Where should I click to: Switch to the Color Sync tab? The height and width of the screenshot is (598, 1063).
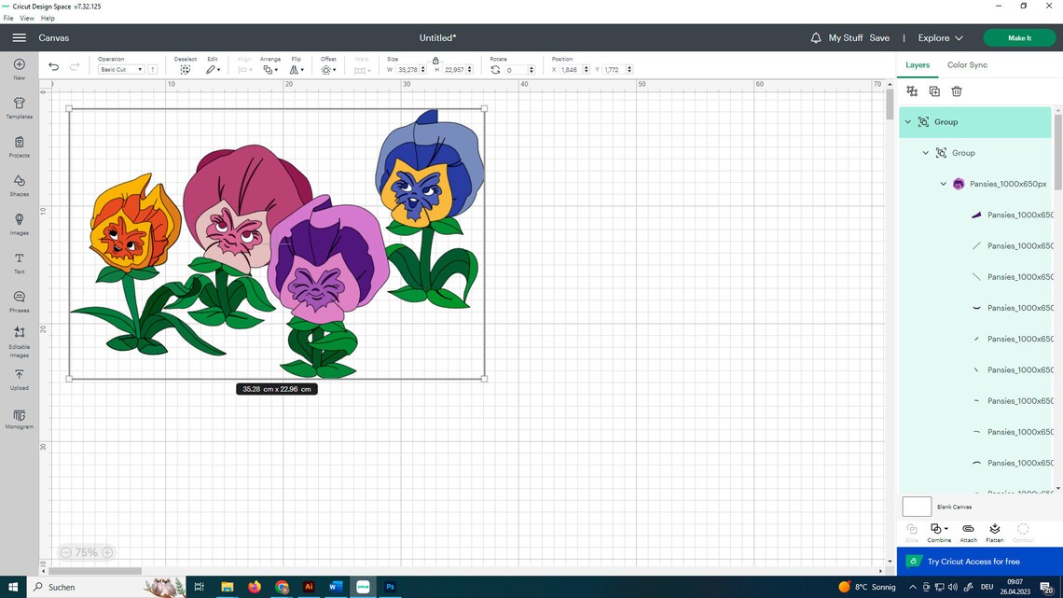(x=970, y=64)
